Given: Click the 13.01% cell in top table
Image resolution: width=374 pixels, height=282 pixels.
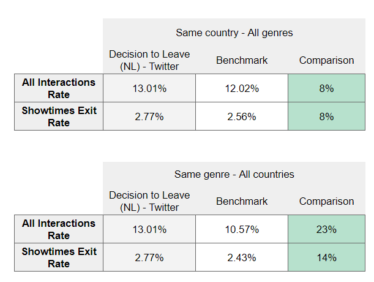Looking at the screenshot, I should 149,88.
